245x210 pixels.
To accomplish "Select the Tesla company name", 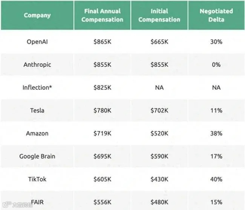I will (37, 111).
